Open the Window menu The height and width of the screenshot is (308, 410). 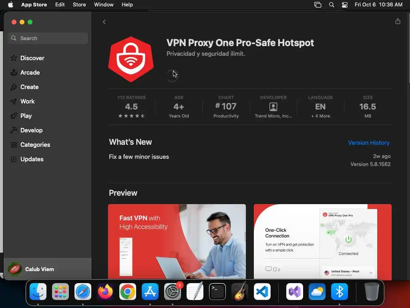(104, 5)
